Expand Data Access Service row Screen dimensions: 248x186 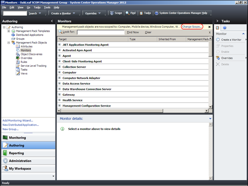[x=59, y=83]
